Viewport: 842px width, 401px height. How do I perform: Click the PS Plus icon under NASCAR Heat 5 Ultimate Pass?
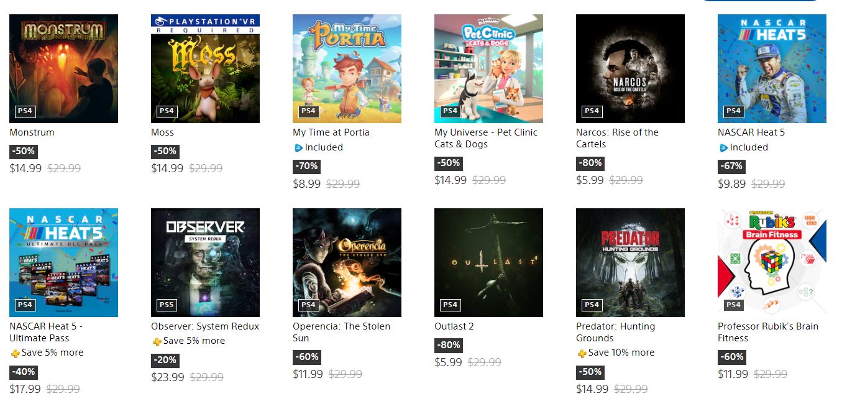pos(15,353)
